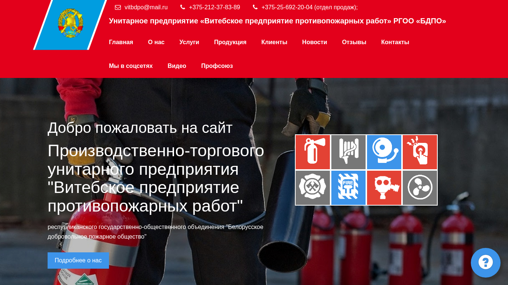Viewport: 508px width, 285px height.
Task: Click the Подробнее о нас button
Action: click(x=78, y=261)
